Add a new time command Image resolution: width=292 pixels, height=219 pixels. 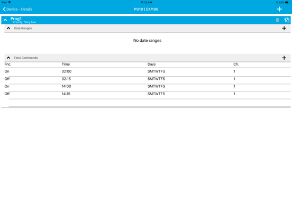click(284, 58)
